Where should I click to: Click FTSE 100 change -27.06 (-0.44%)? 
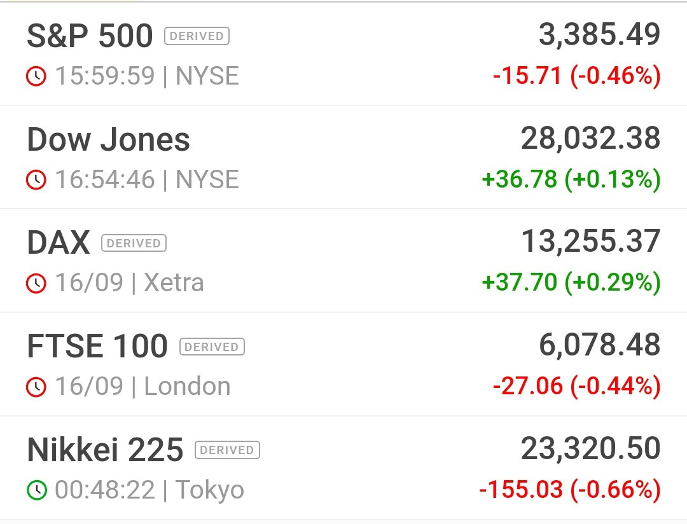[576, 386]
